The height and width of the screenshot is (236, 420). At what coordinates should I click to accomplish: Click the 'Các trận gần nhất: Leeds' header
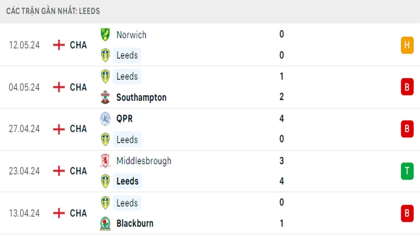click(x=53, y=11)
